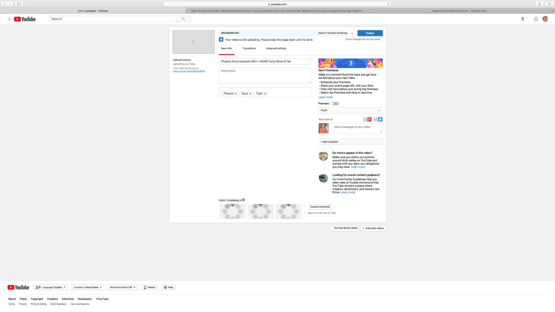Click Add more videos
The height and width of the screenshot is (312, 555).
point(373,228)
